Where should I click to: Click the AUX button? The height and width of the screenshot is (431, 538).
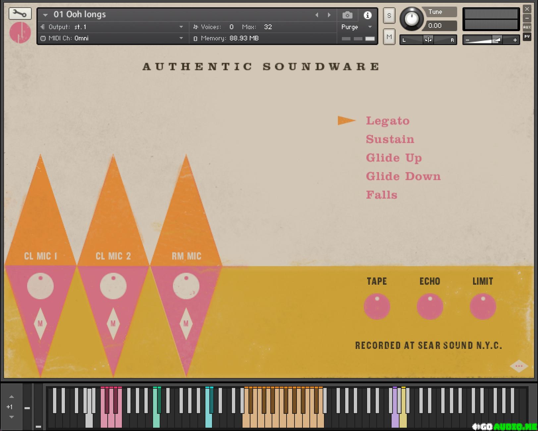[x=527, y=27]
